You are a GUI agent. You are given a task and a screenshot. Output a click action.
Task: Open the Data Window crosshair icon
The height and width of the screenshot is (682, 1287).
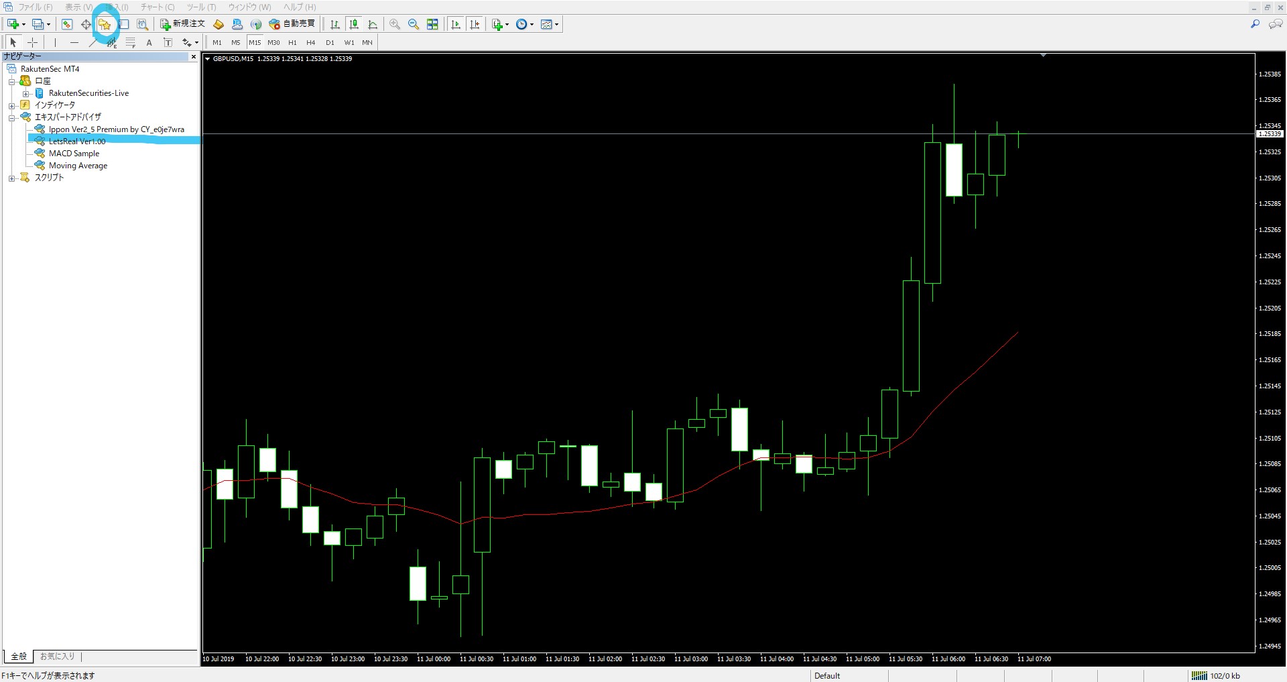pyautogui.click(x=86, y=24)
